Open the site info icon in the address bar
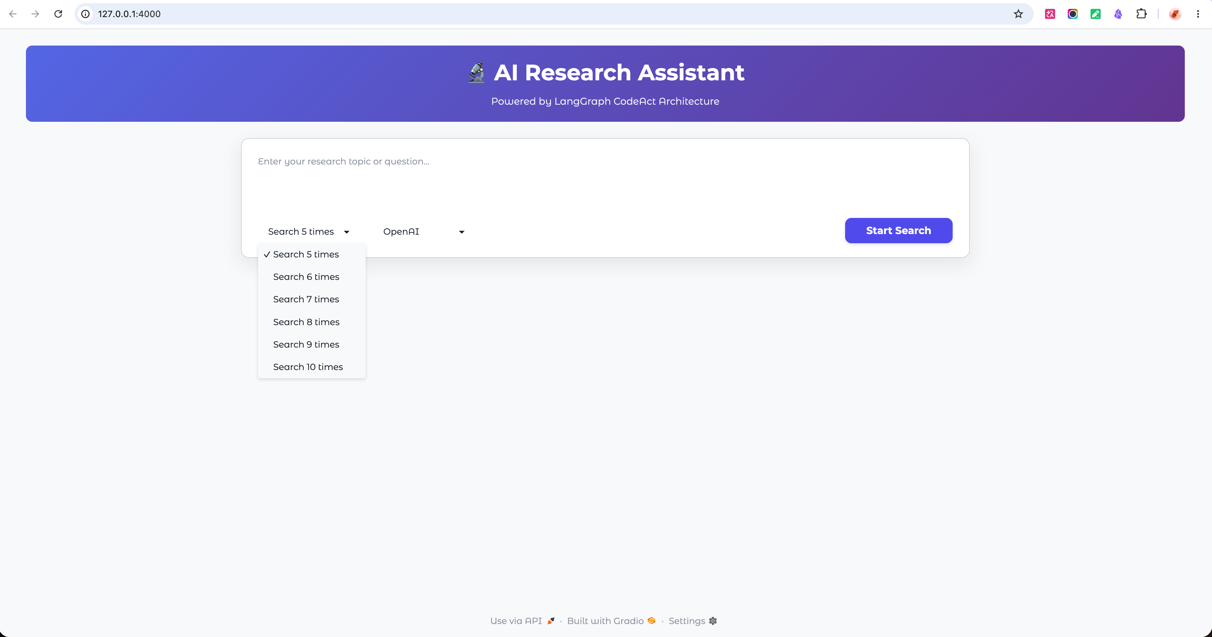Screen dimensions: 1212x637 [x=86, y=14]
